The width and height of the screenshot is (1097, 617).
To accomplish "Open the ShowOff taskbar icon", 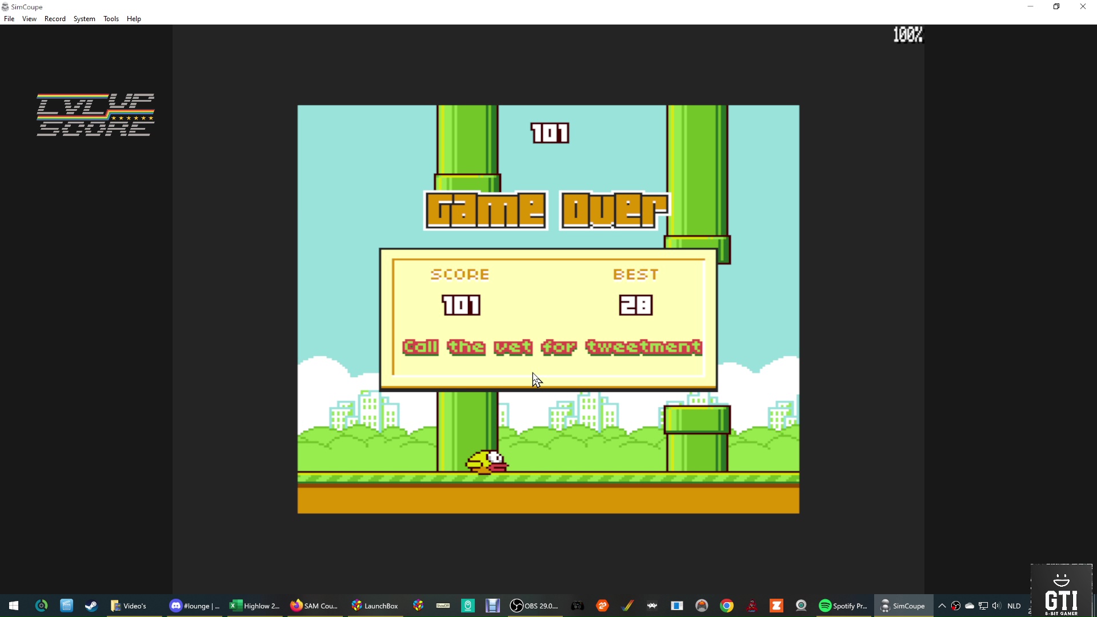I will point(443,606).
